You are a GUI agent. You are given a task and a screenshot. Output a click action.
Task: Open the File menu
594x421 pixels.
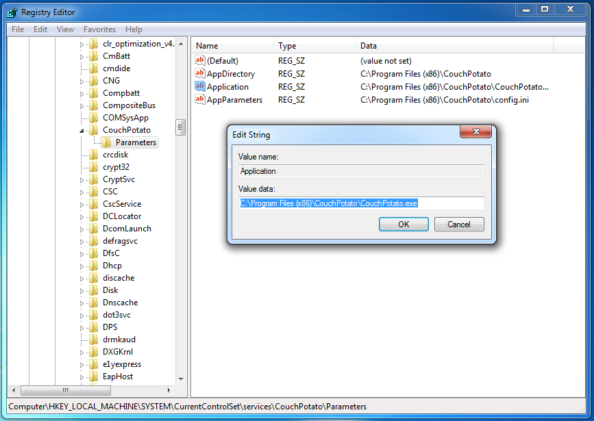(x=18, y=29)
